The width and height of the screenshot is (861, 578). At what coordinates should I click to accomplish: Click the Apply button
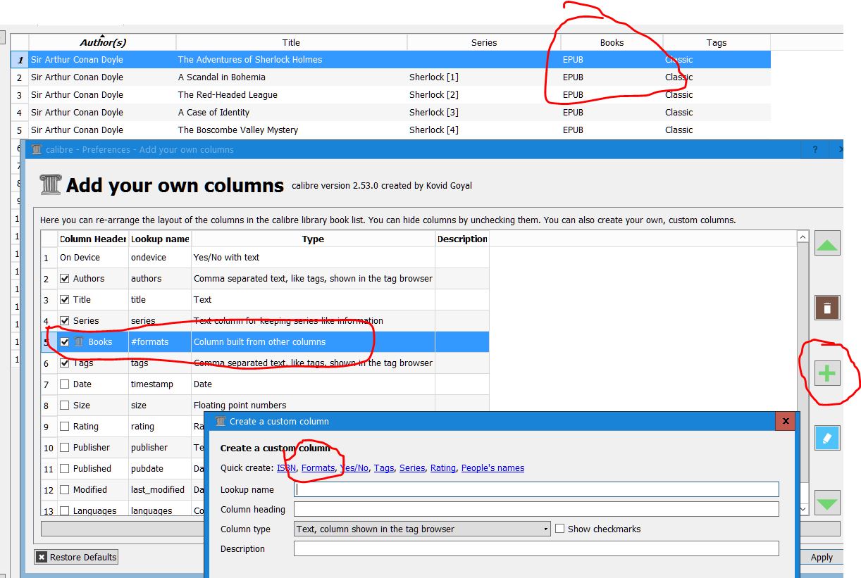pos(822,557)
